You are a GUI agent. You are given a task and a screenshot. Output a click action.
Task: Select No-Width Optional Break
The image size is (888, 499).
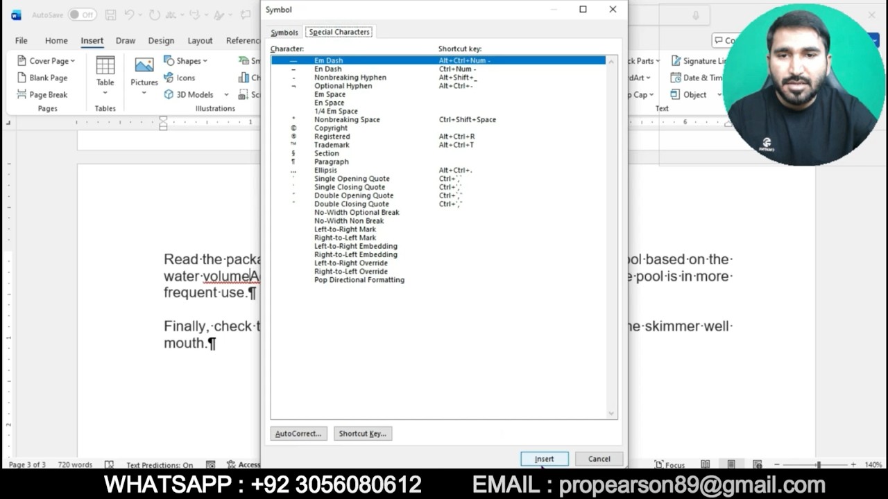pyautogui.click(x=438, y=212)
